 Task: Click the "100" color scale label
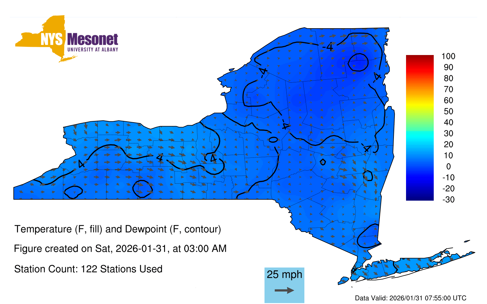click(x=448, y=56)
